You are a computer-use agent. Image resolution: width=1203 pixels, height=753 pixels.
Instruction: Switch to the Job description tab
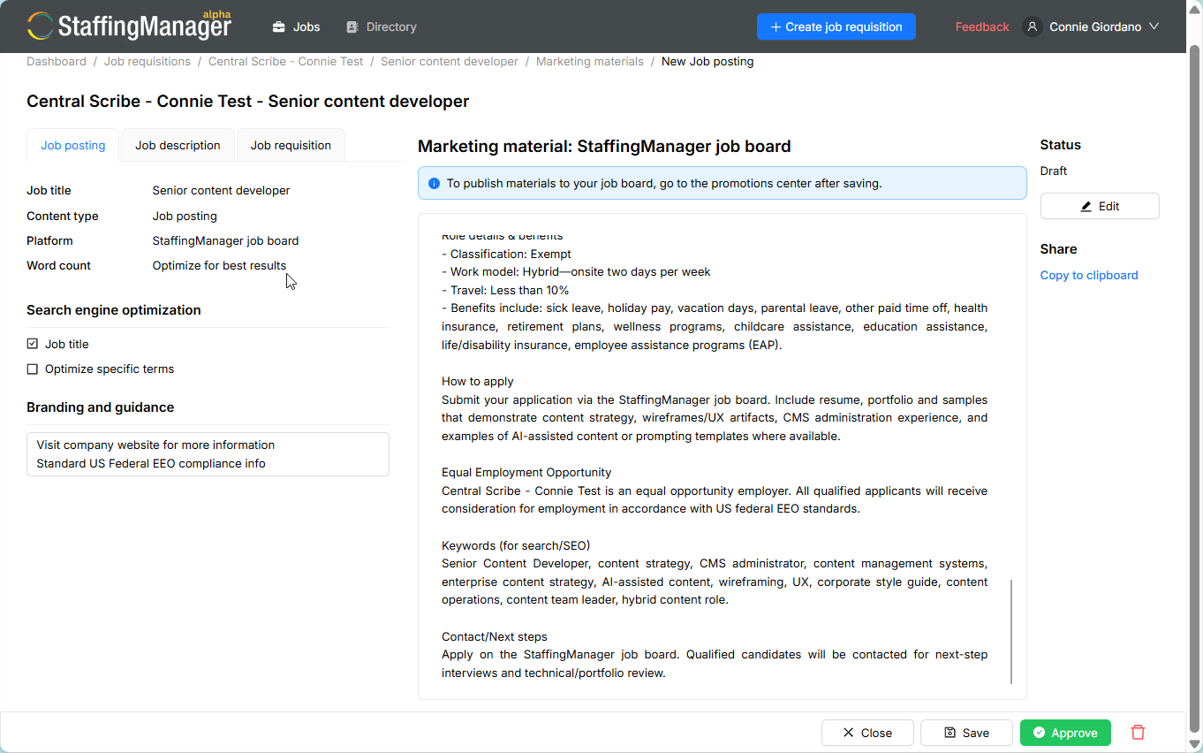click(x=178, y=145)
